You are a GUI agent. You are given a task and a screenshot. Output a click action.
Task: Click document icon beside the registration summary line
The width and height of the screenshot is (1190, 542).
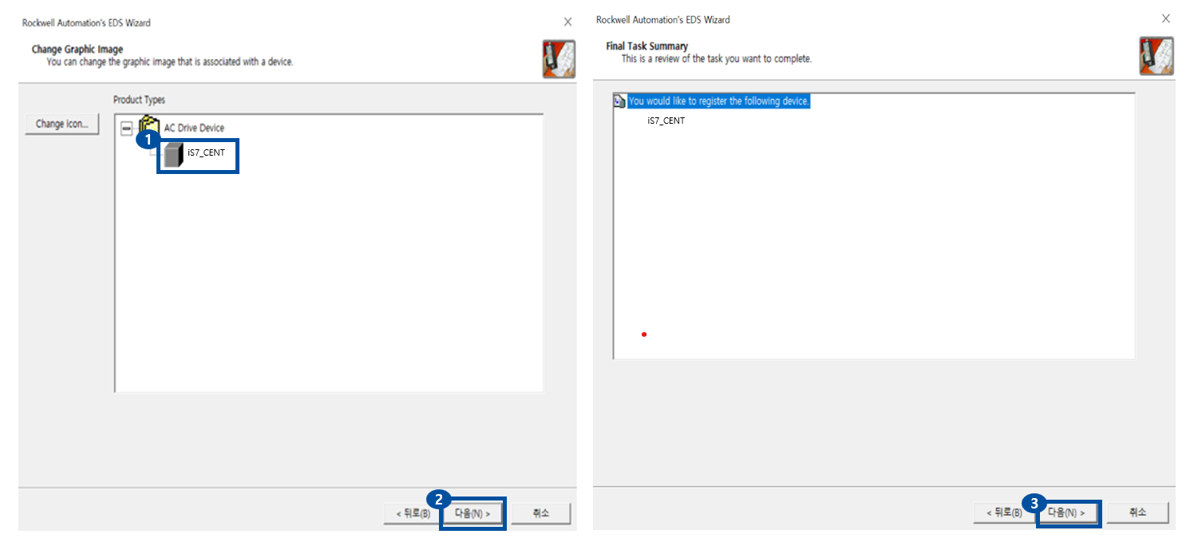pos(619,101)
